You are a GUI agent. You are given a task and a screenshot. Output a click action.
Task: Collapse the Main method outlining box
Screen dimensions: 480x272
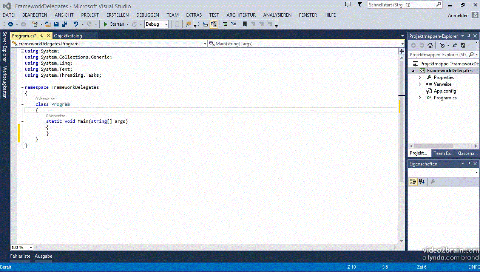[22, 121]
